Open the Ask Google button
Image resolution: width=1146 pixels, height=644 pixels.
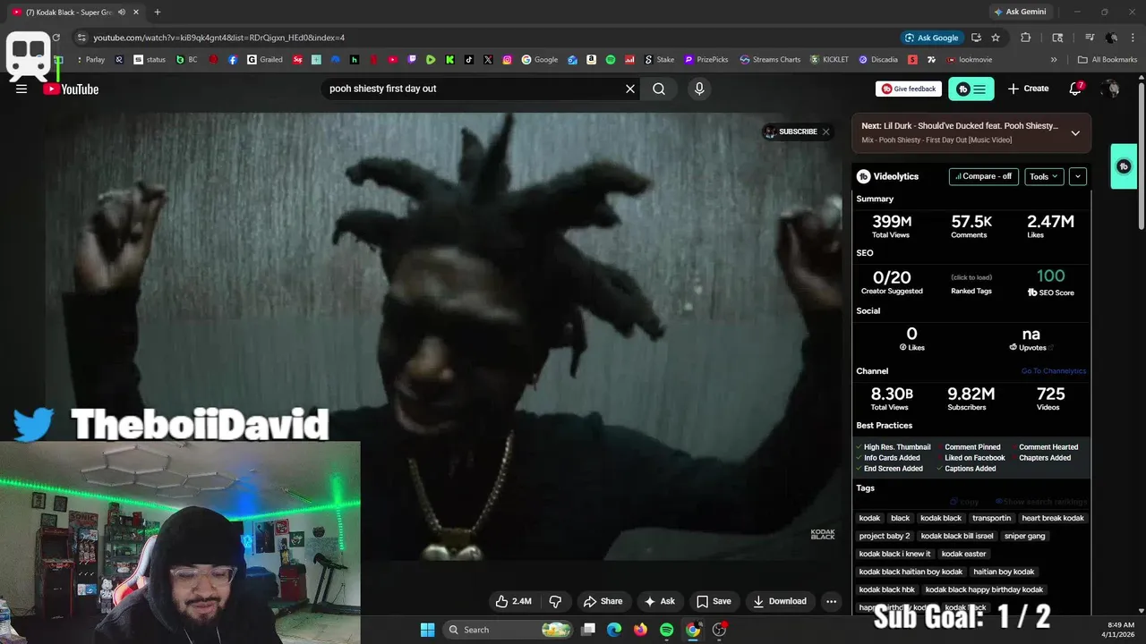(x=931, y=38)
